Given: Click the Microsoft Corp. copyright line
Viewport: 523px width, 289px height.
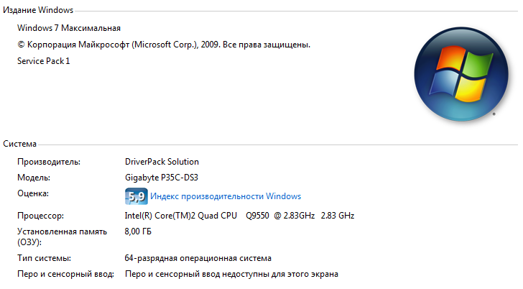Looking at the screenshot, I should click(164, 45).
